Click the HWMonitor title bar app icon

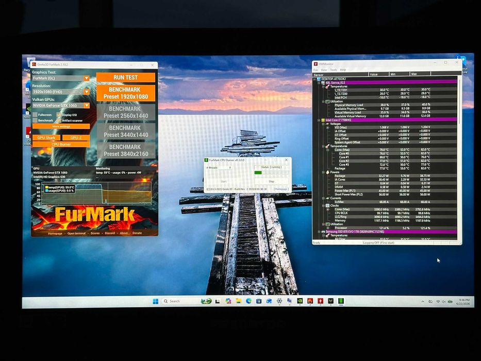[x=316, y=64]
